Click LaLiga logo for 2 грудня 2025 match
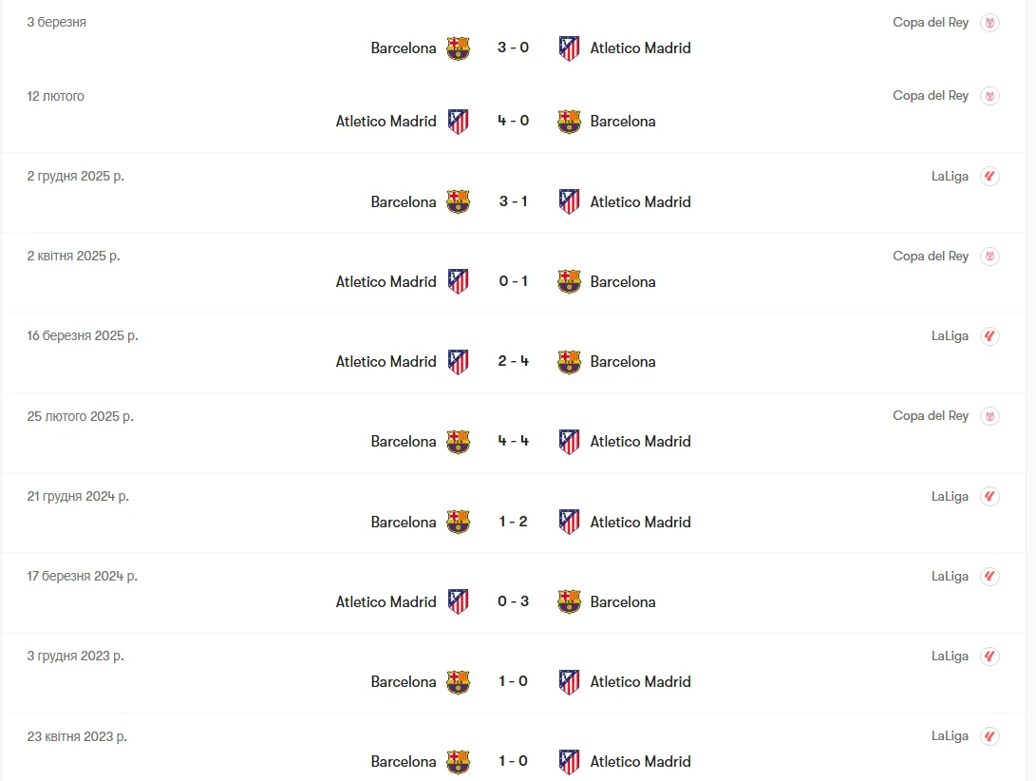Image resolution: width=1036 pixels, height=781 pixels. click(x=989, y=177)
